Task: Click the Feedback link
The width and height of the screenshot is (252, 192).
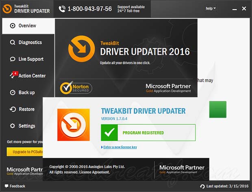Action: (x=17, y=186)
